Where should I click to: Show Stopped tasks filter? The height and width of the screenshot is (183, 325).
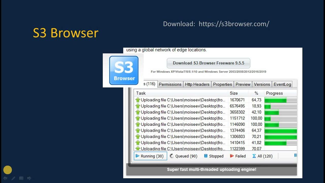[214, 156]
